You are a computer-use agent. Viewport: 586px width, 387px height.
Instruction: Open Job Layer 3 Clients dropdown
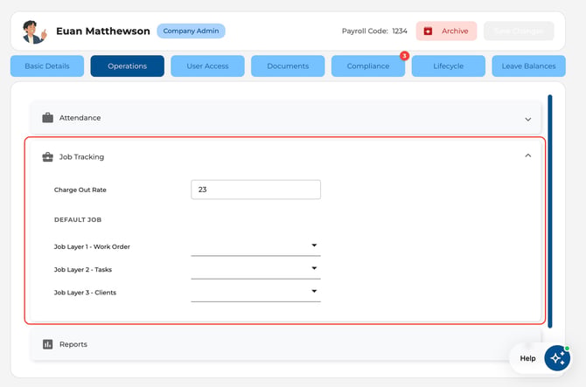click(255, 292)
